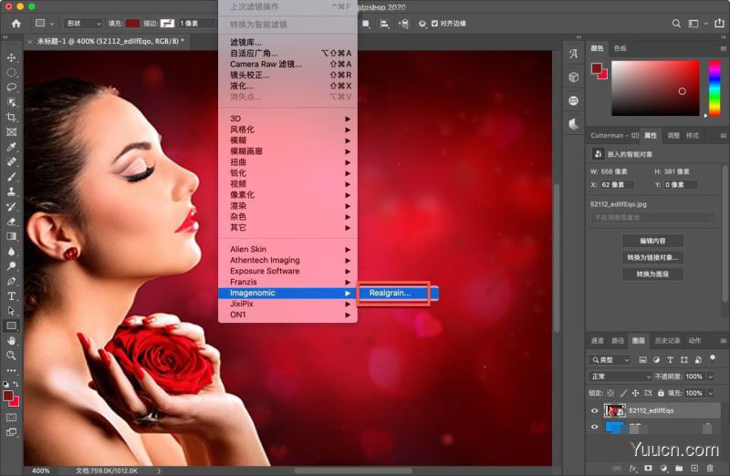The image size is (730, 476).
Task: Select the Hand tool
Action: pyautogui.click(x=12, y=341)
